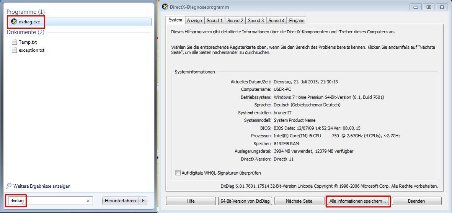Open Temp.txt document icon
The height and width of the screenshot is (213, 452).
pos(14,42)
